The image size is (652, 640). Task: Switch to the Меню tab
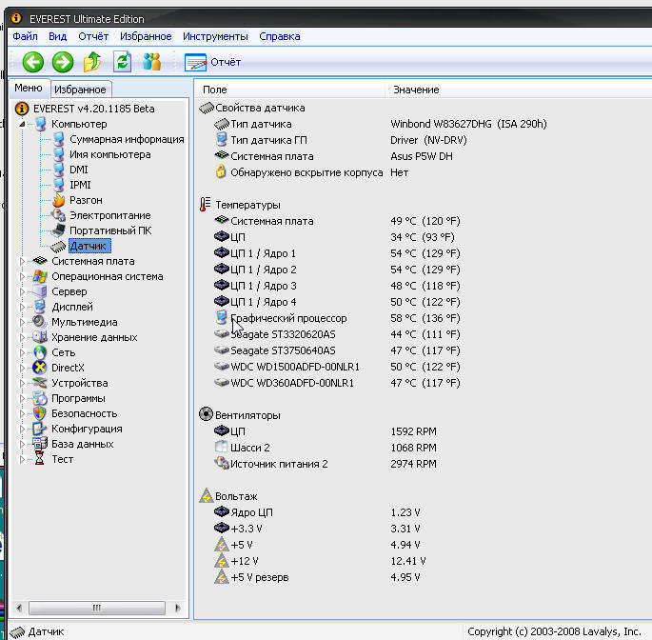tap(29, 89)
